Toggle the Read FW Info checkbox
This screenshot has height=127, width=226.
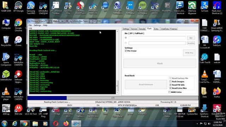[x=170, y=85]
